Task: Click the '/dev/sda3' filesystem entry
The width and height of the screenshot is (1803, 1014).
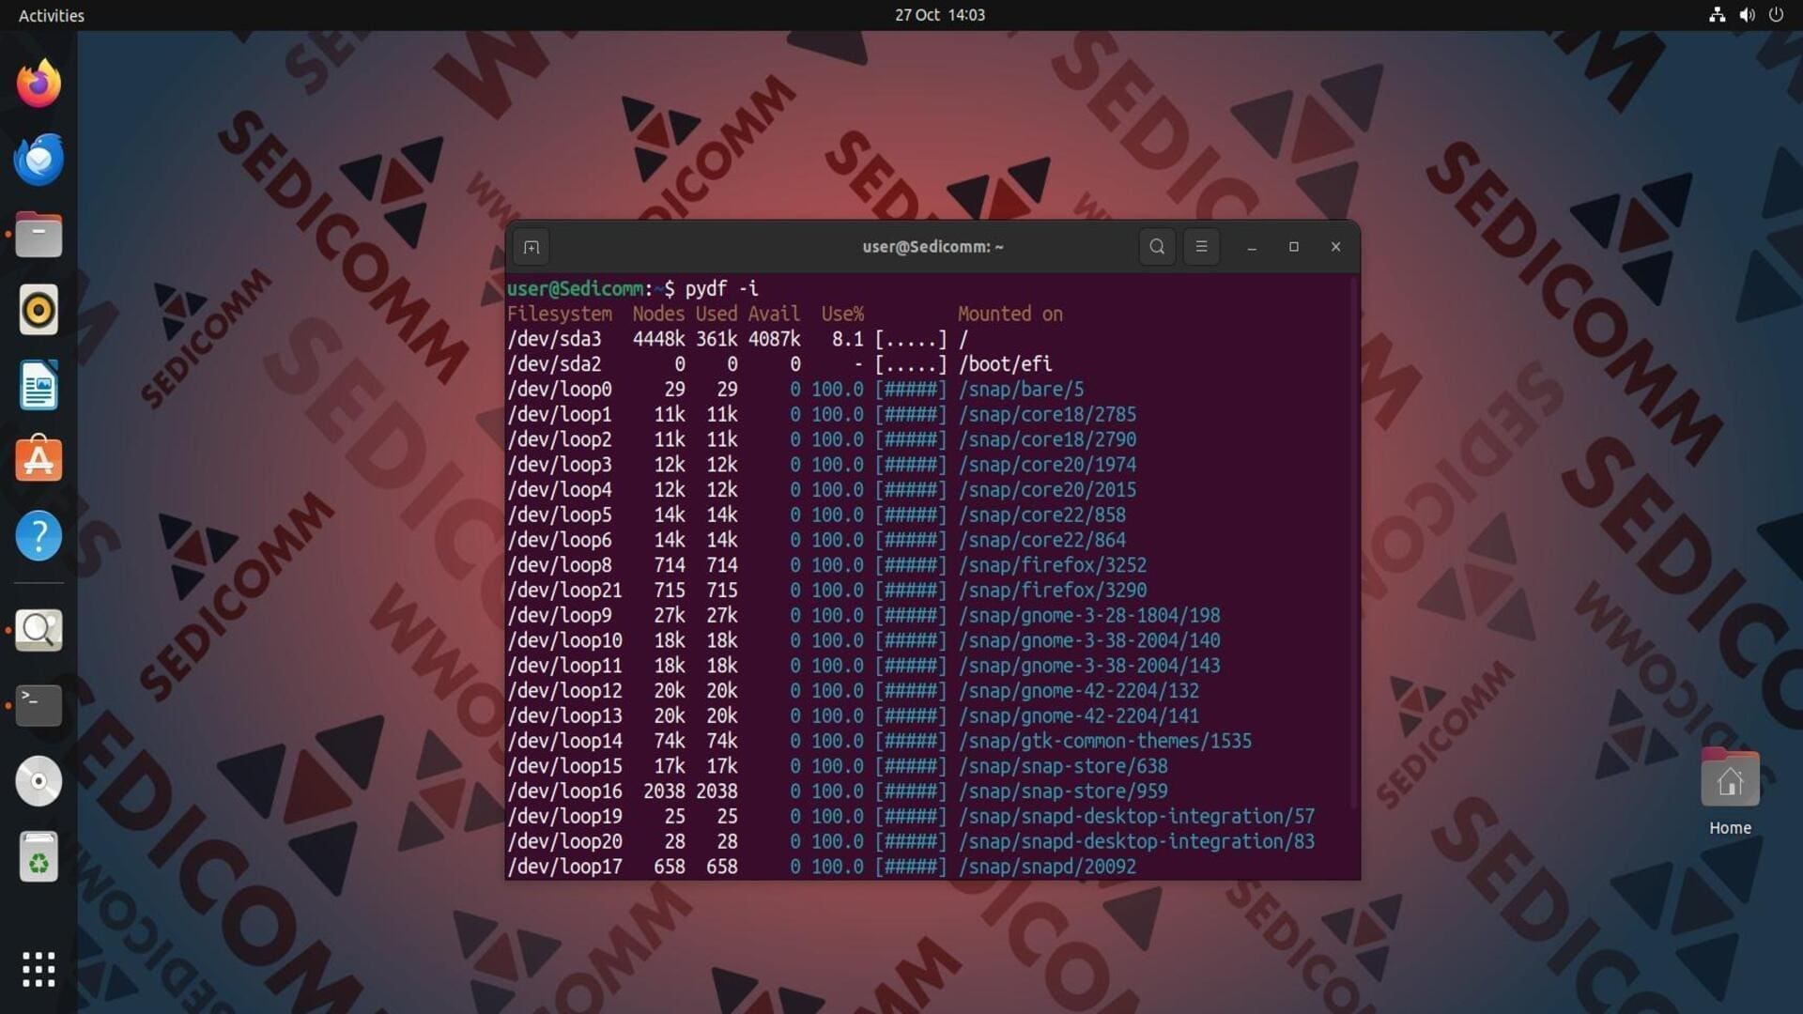Action: (554, 339)
